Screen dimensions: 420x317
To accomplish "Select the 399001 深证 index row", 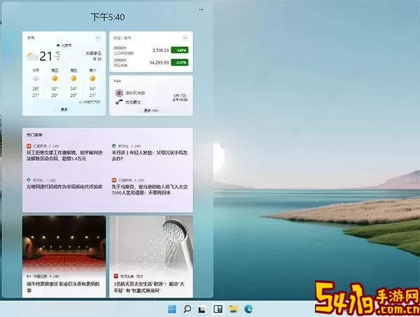I will 150,63.
